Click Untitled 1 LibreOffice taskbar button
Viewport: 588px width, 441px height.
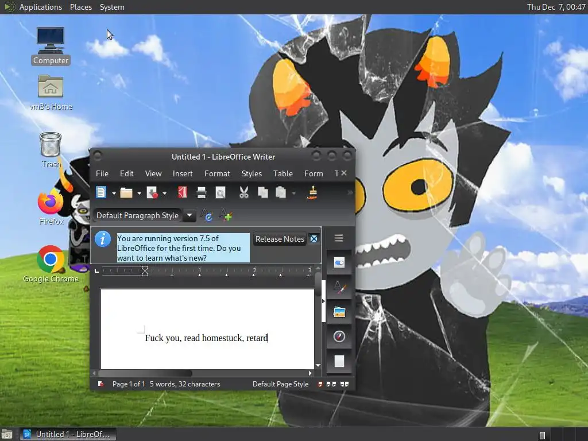click(68, 434)
